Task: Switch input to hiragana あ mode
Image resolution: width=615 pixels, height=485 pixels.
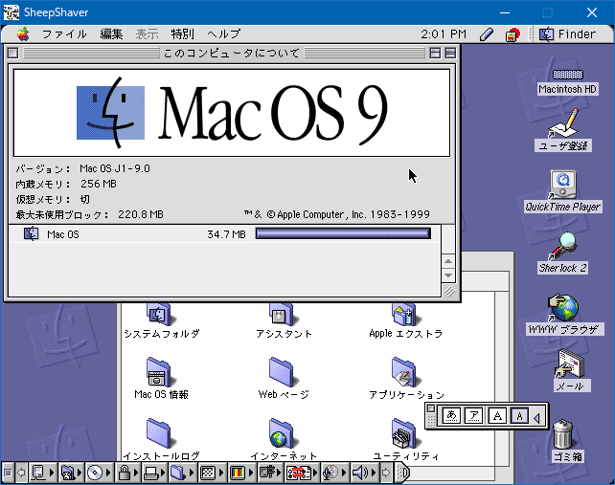Action: 451,416
